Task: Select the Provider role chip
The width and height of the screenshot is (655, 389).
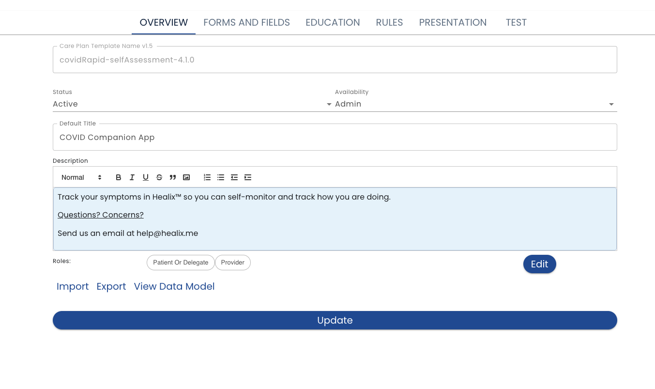Action: point(233,263)
